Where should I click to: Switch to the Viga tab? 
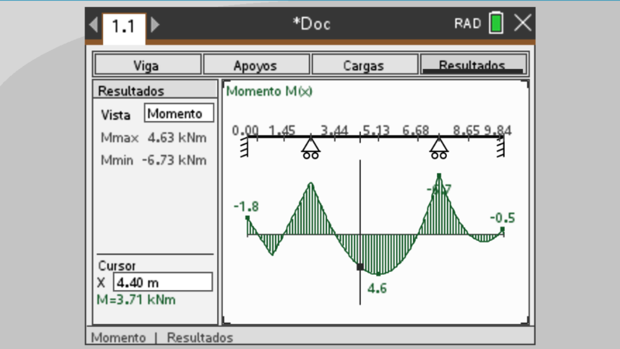[x=148, y=64]
